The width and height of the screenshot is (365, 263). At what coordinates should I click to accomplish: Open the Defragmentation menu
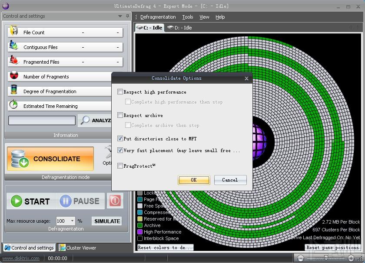(x=158, y=17)
